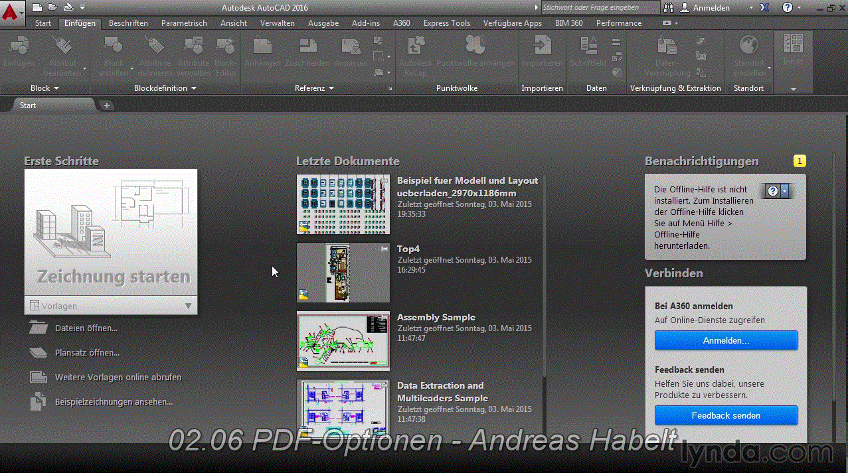Click the Open sheet set icon in quick access toolbar

[x=68, y=7]
